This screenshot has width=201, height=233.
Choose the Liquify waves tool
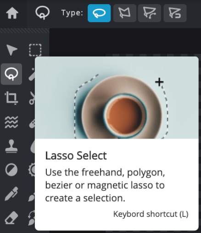(11, 122)
